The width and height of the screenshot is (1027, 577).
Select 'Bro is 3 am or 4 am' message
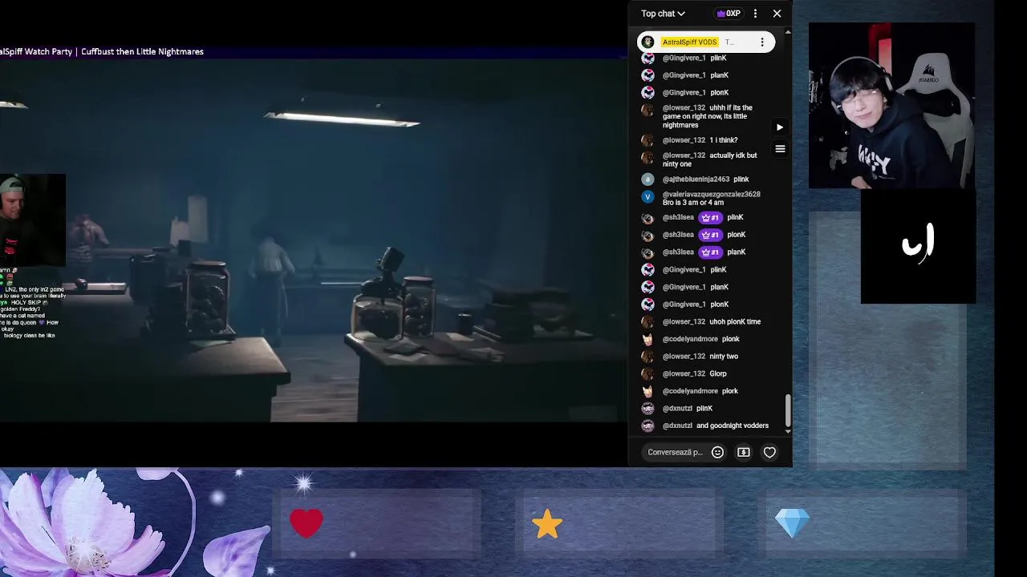(x=693, y=203)
